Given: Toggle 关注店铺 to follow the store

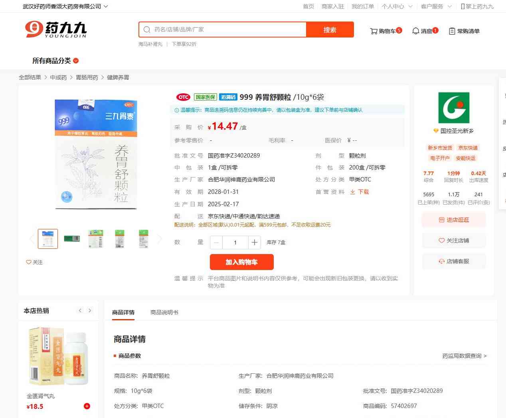Looking at the screenshot, I should click(454, 241).
